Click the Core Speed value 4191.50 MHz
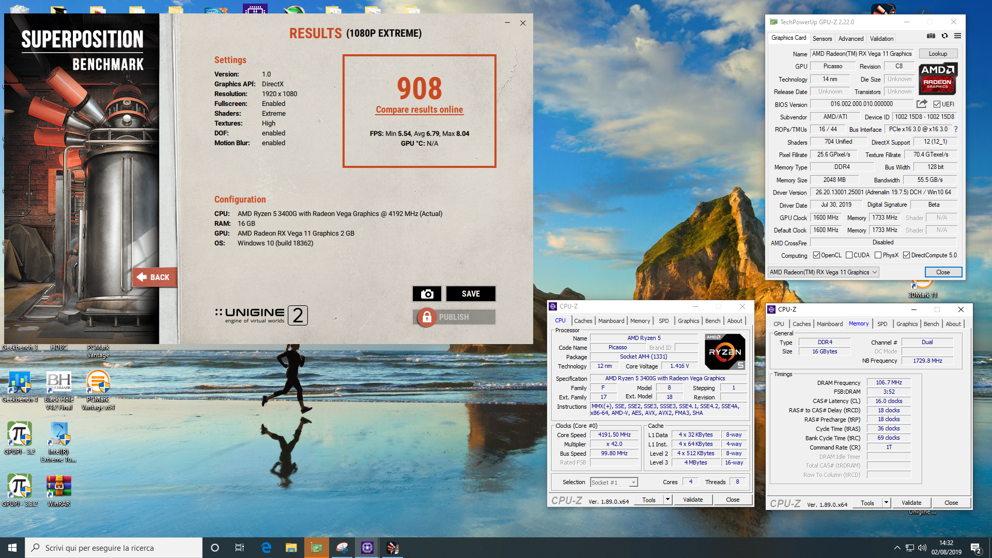 [614, 435]
